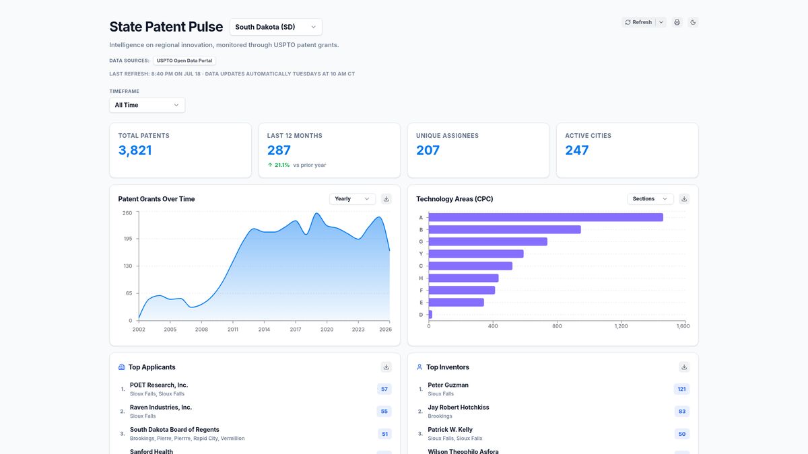Select the Unique Assignees card
Screen dimensions: 808x454
(x=478, y=150)
